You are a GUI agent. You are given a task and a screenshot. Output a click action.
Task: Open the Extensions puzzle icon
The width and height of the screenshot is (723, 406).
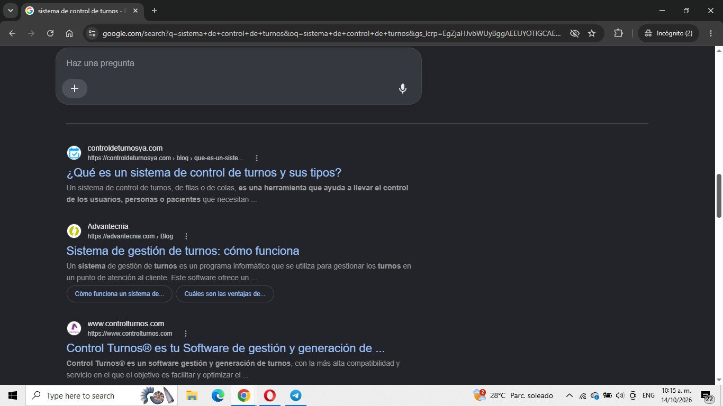click(x=618, y=33)
